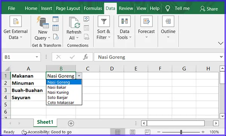The width and height of the screenshot is (226, 136).
Task: Click the zoom in plus icon
Action: (x=203, y=132)
